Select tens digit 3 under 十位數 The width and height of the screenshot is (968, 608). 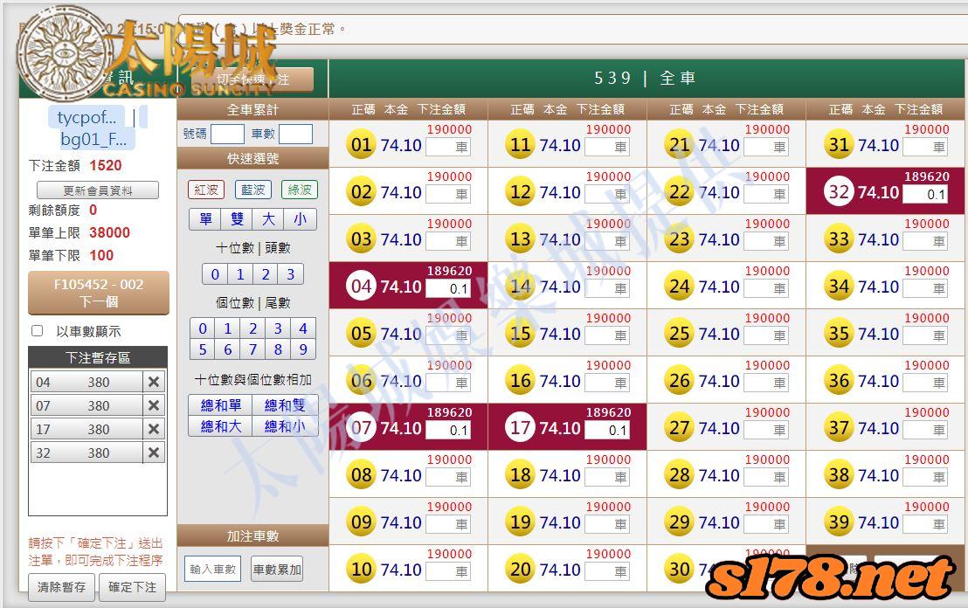[291, 274]
